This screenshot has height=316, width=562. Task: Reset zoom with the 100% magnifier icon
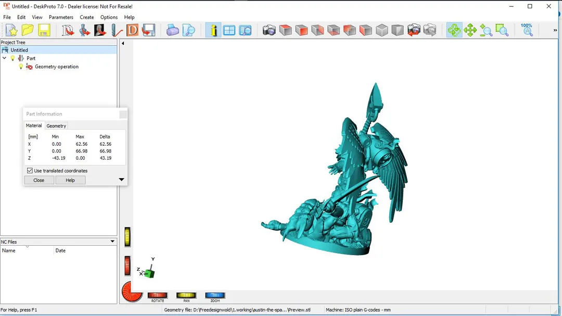(527, 31)
